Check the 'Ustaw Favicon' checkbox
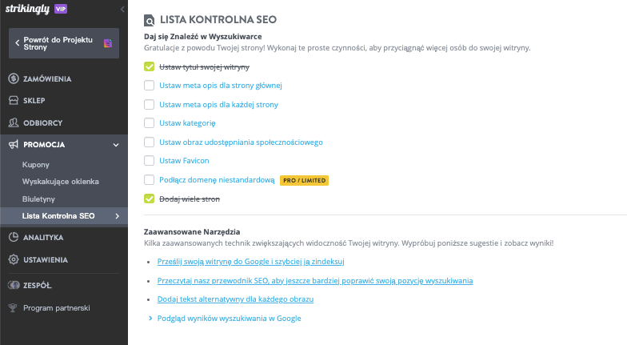This screenshot has height=345, width=627. point(149,161)
